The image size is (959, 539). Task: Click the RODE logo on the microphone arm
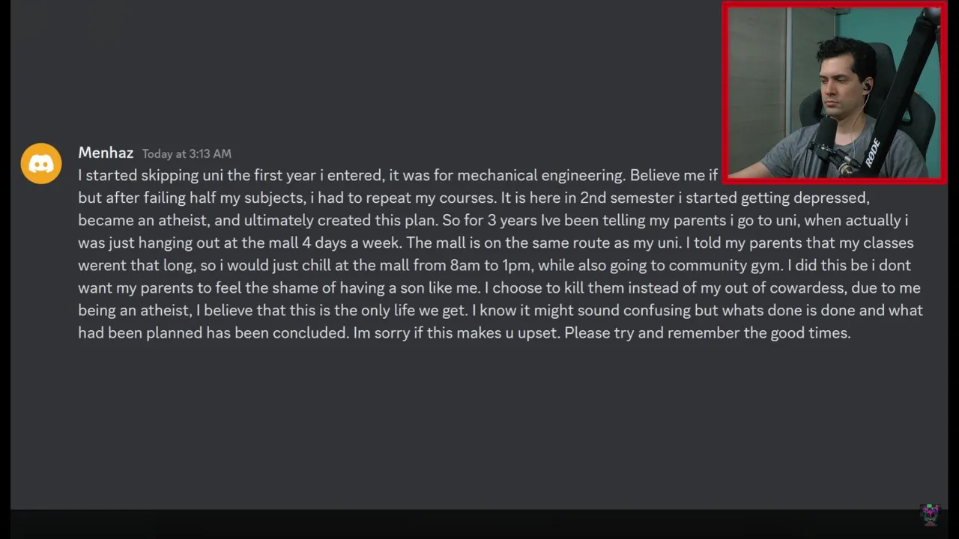tap(873, 152)
